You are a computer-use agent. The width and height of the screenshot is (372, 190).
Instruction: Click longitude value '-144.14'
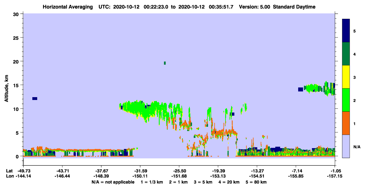[23, 176]
